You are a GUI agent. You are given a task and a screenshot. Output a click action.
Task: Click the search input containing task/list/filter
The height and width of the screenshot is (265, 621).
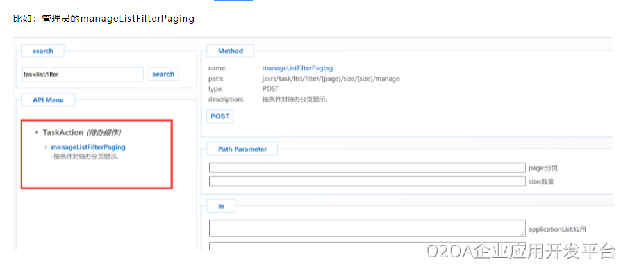83,74
